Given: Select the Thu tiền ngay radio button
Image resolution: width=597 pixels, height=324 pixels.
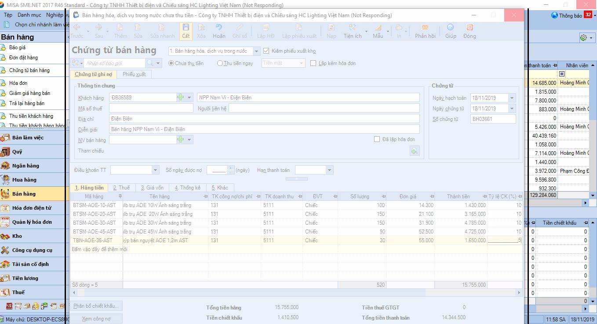Looking at the screenshot, I should coord(220,63).
